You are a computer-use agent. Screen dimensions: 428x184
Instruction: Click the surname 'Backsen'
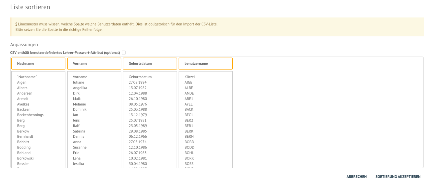(x=24, y=109)
